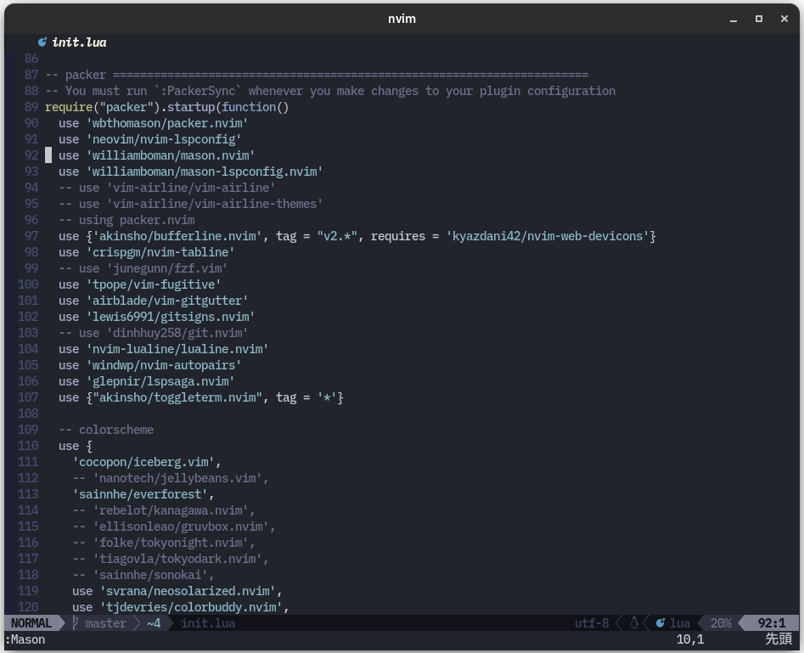
Task: Click 'svrana/neosolarized.nvim' string
Action: 187,591
